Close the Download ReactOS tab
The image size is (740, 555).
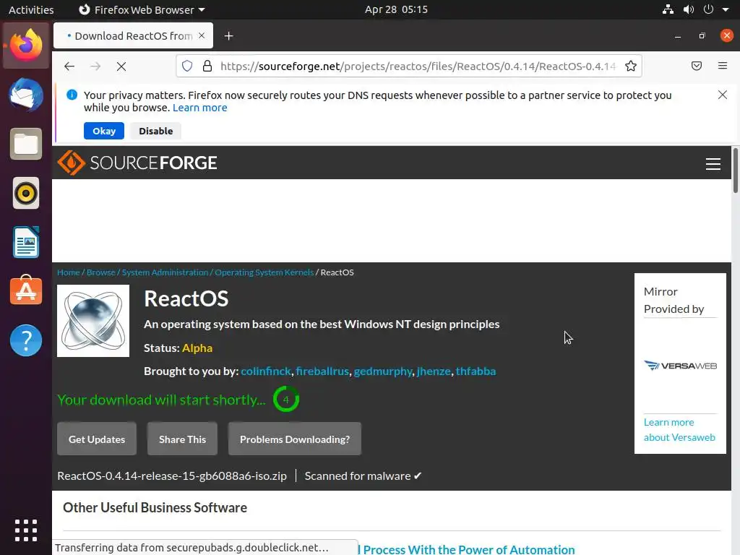202,36
